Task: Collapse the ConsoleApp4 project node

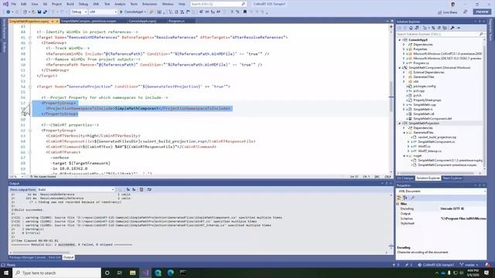Action: pyautogui.click(x=400, y=40)
